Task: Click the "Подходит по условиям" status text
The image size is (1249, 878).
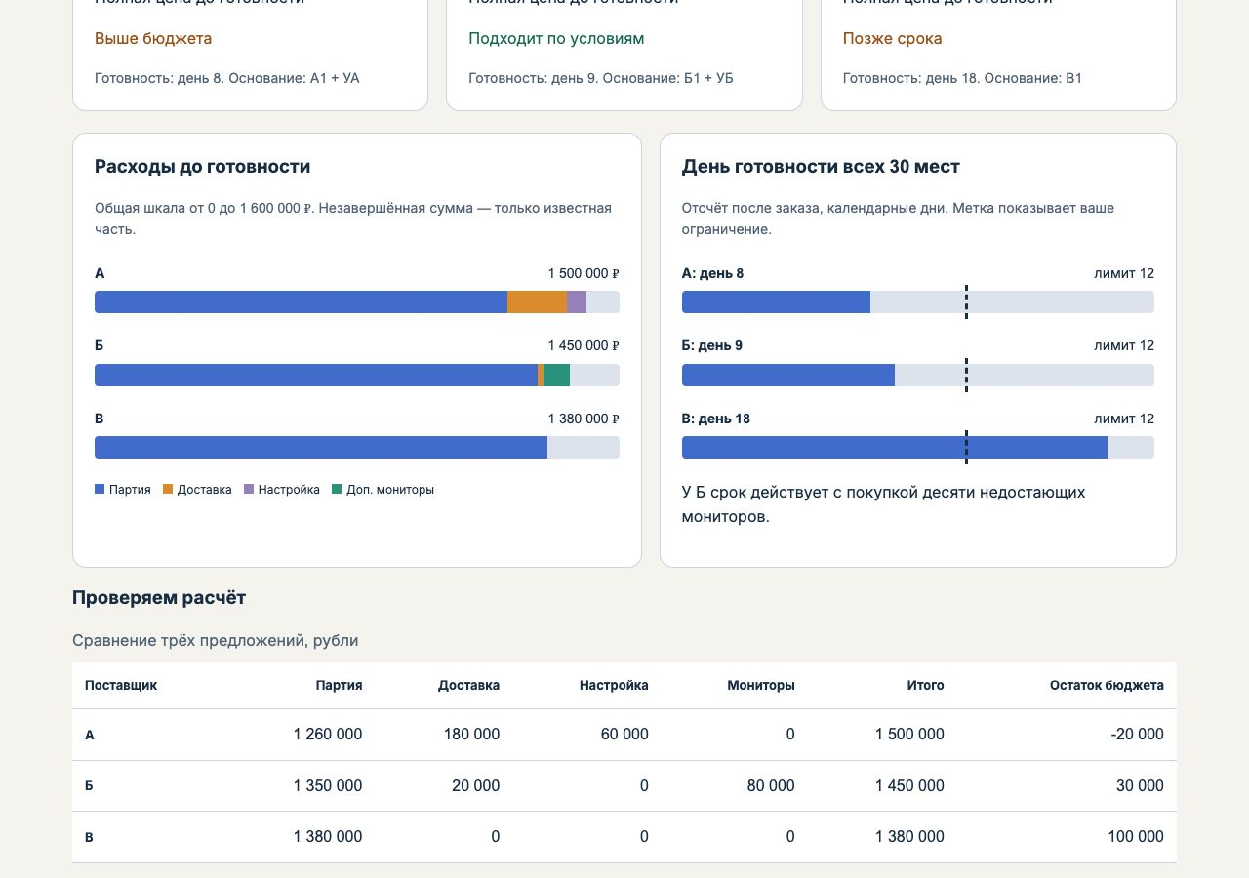Action: pos(556,39)
